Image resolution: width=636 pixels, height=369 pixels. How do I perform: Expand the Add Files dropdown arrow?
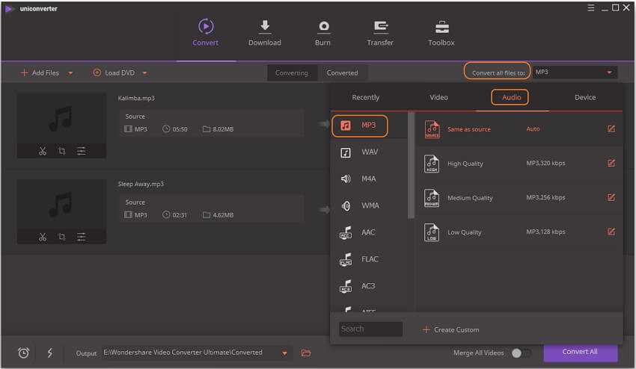71,73
